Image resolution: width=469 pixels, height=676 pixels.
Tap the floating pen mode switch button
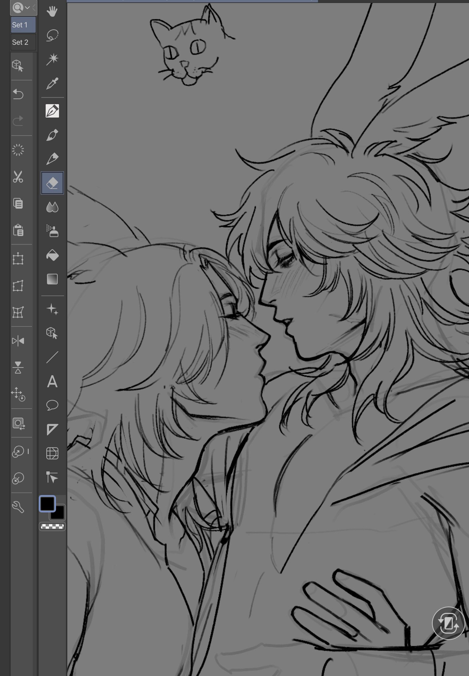(448, 623)
